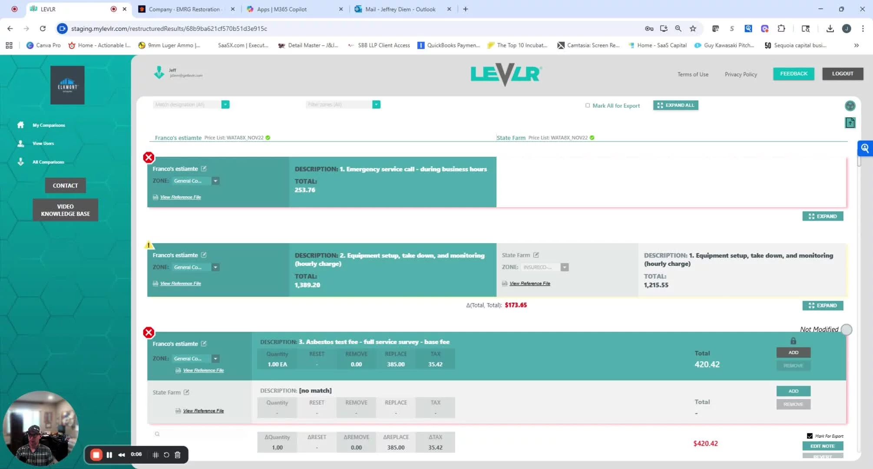Image resolution: width=873 pixels, height=469 pixels.
Task: Click the blue magnifier search side tab
Action: pos(865,148)
